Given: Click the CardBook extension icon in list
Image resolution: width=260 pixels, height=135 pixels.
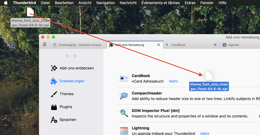Looking at the screenshot, I should [x=124, y=78].
